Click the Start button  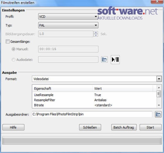151,127
